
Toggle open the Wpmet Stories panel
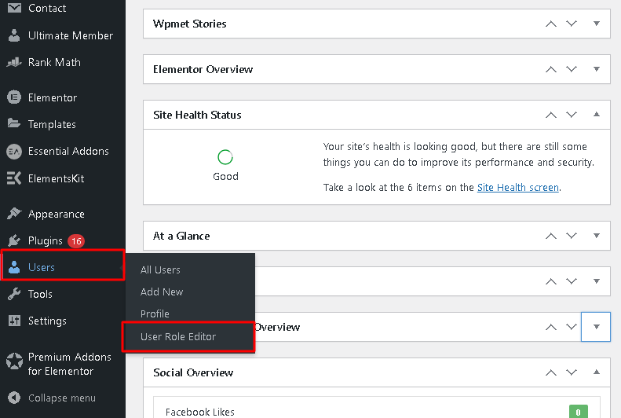[596, 24]
